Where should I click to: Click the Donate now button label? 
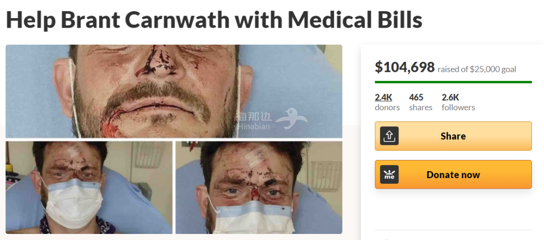coord(453,175)
